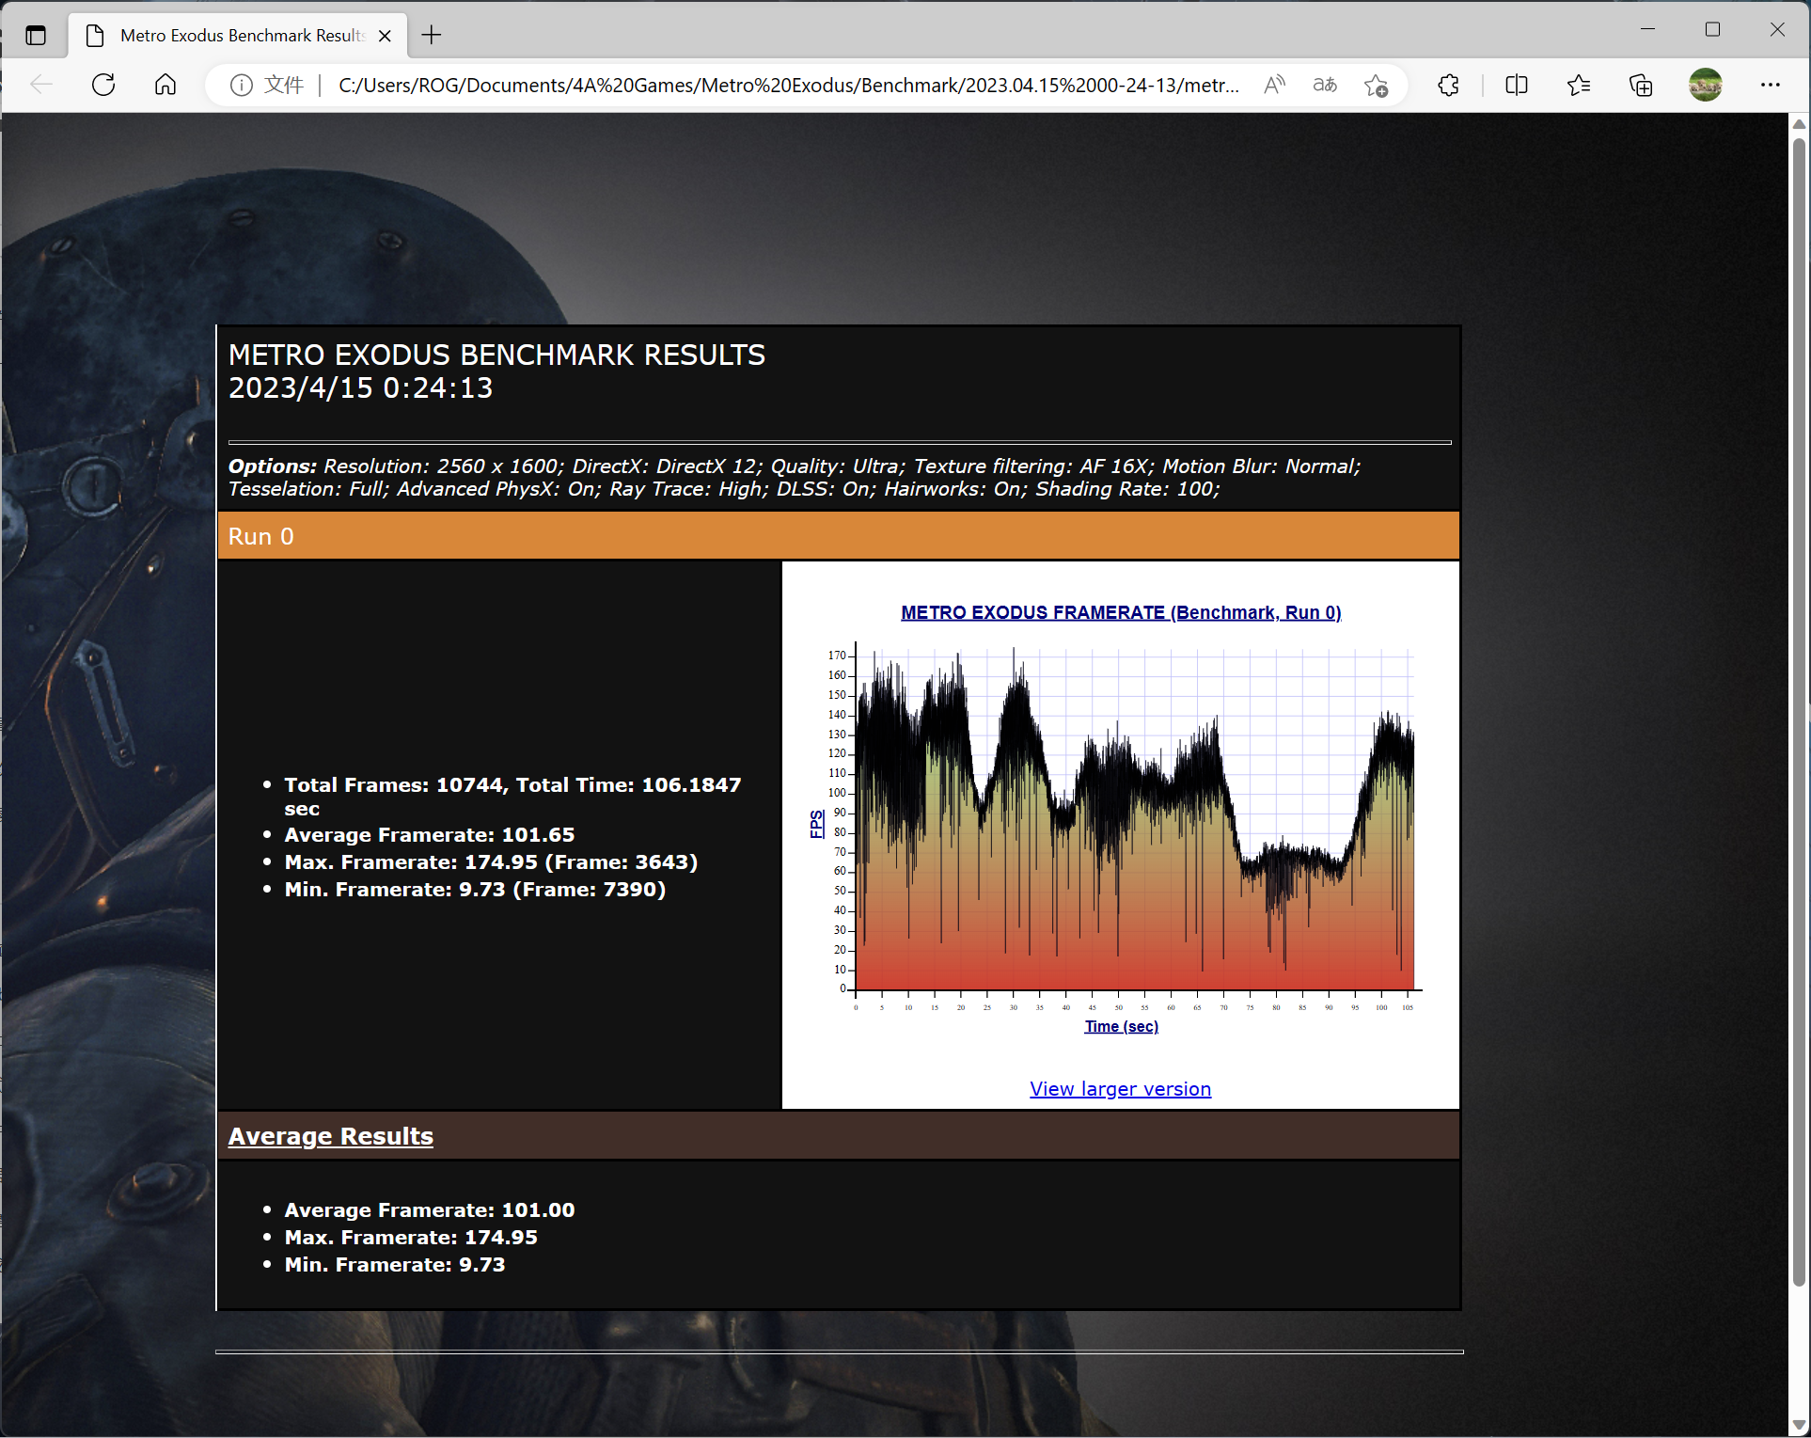Click the address bar file path
Screen dimensions: 1811x1438
(x=788, y=86)
